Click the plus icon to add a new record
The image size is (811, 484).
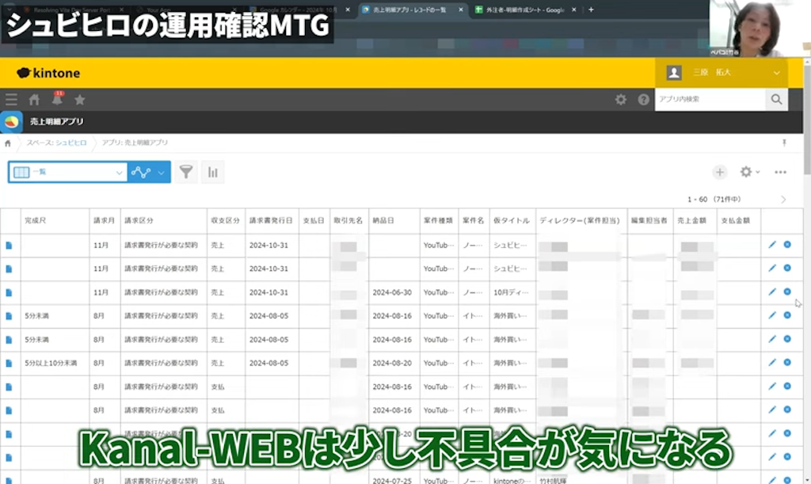[720, 172]
